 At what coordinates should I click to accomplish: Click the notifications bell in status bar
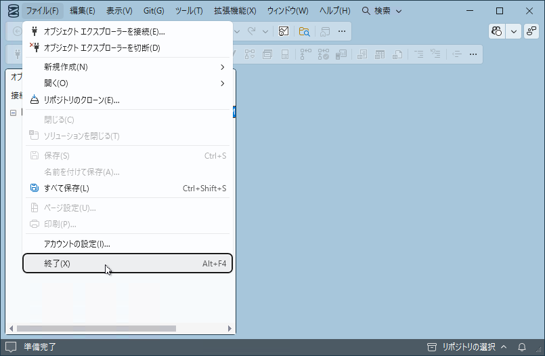click(522, 347)
